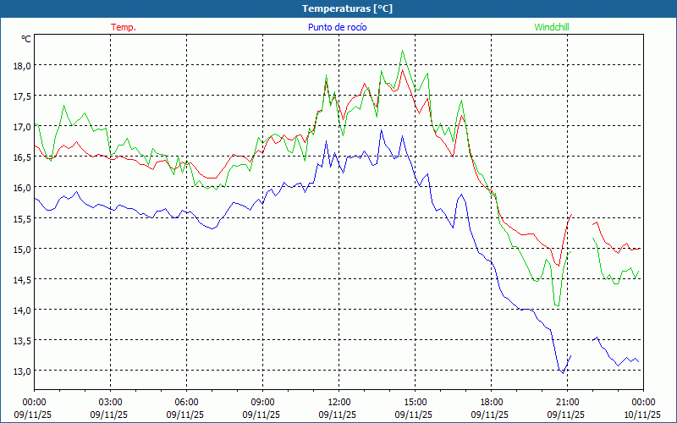
Task: Click the 12:00 time axis label
Action: tap(338, 402)
